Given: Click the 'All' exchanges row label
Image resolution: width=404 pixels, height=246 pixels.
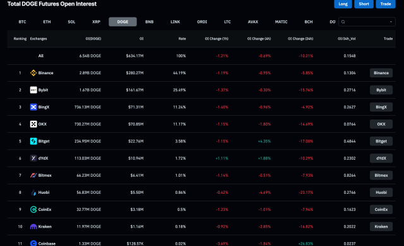Looking at the screenshot, I should click(x=41, y=56).
